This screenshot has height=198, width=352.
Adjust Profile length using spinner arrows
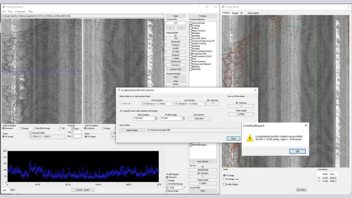(183, 118)
